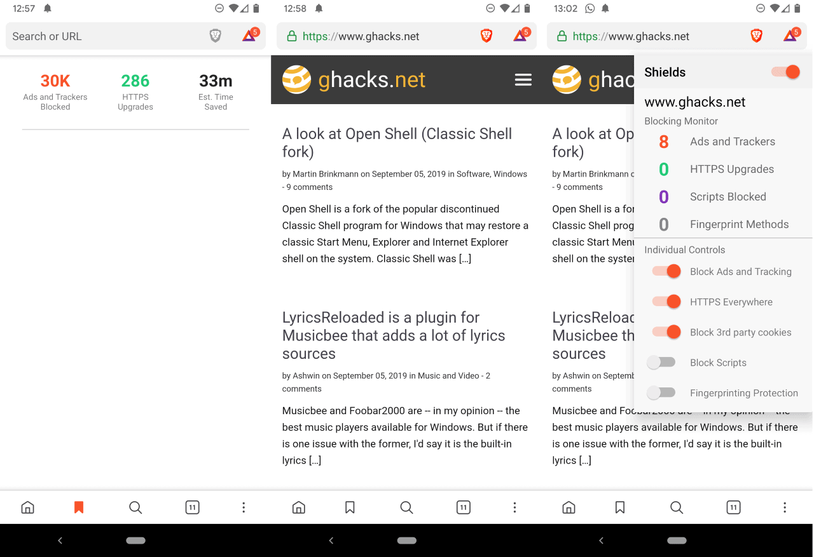Open tab switcher in middle screenshot
The width and height of the screenshot is (814, 557).
[463, 507]
